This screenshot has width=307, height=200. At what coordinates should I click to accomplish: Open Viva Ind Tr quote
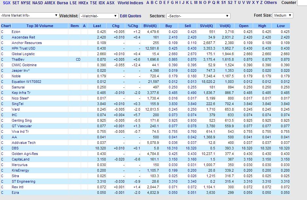pyautogui.click(x=20, y=131)
